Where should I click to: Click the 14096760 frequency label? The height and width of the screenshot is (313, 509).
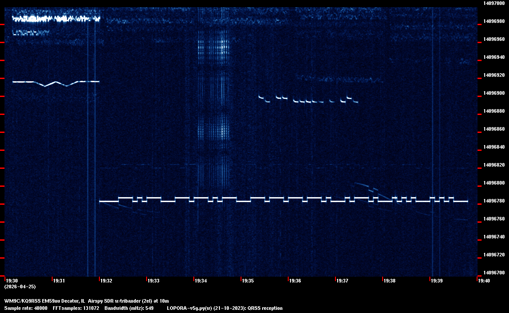[494, 219]
